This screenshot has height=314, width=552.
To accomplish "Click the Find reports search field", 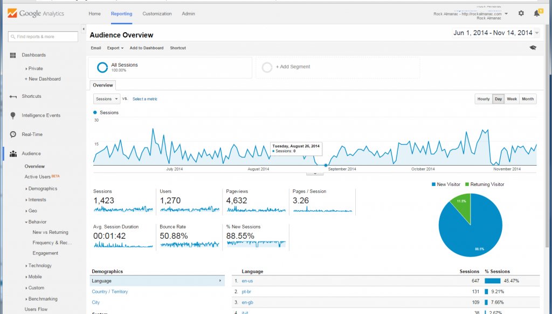I will click(43, 37).
